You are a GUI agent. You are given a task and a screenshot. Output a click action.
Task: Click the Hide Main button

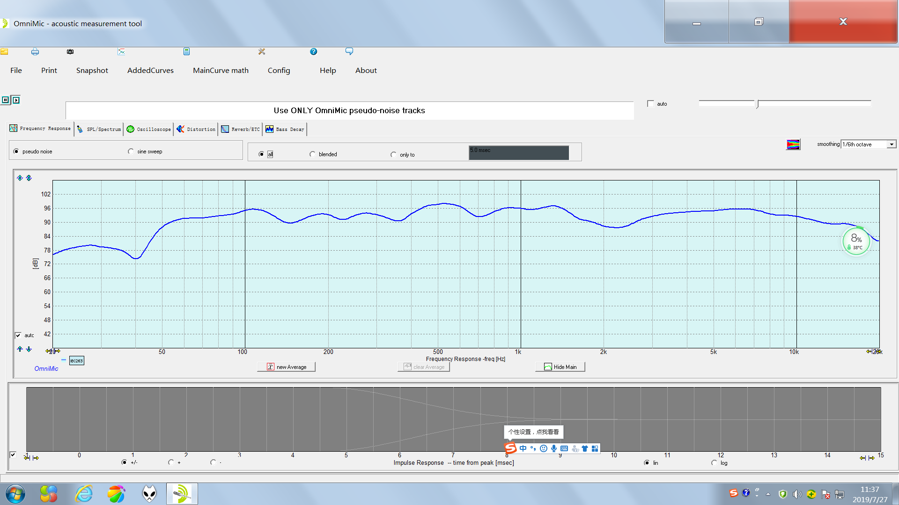[x=560, y=367]
